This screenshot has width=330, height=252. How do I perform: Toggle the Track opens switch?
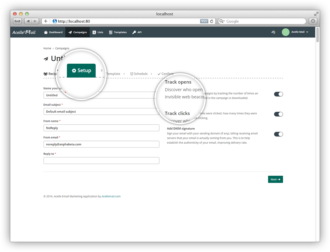click(x=279, y=94)
